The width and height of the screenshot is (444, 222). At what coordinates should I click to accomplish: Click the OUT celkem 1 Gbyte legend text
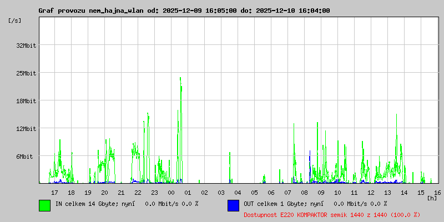(x=315, y=204)
